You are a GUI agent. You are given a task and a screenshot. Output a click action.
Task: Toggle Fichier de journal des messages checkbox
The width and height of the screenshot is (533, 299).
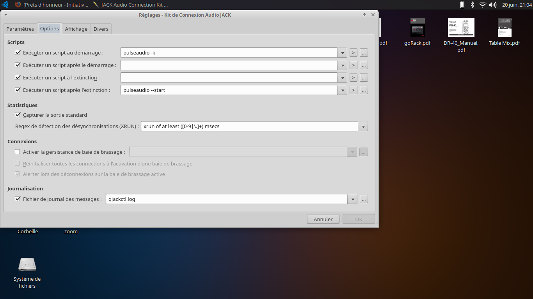pos(18,199)
